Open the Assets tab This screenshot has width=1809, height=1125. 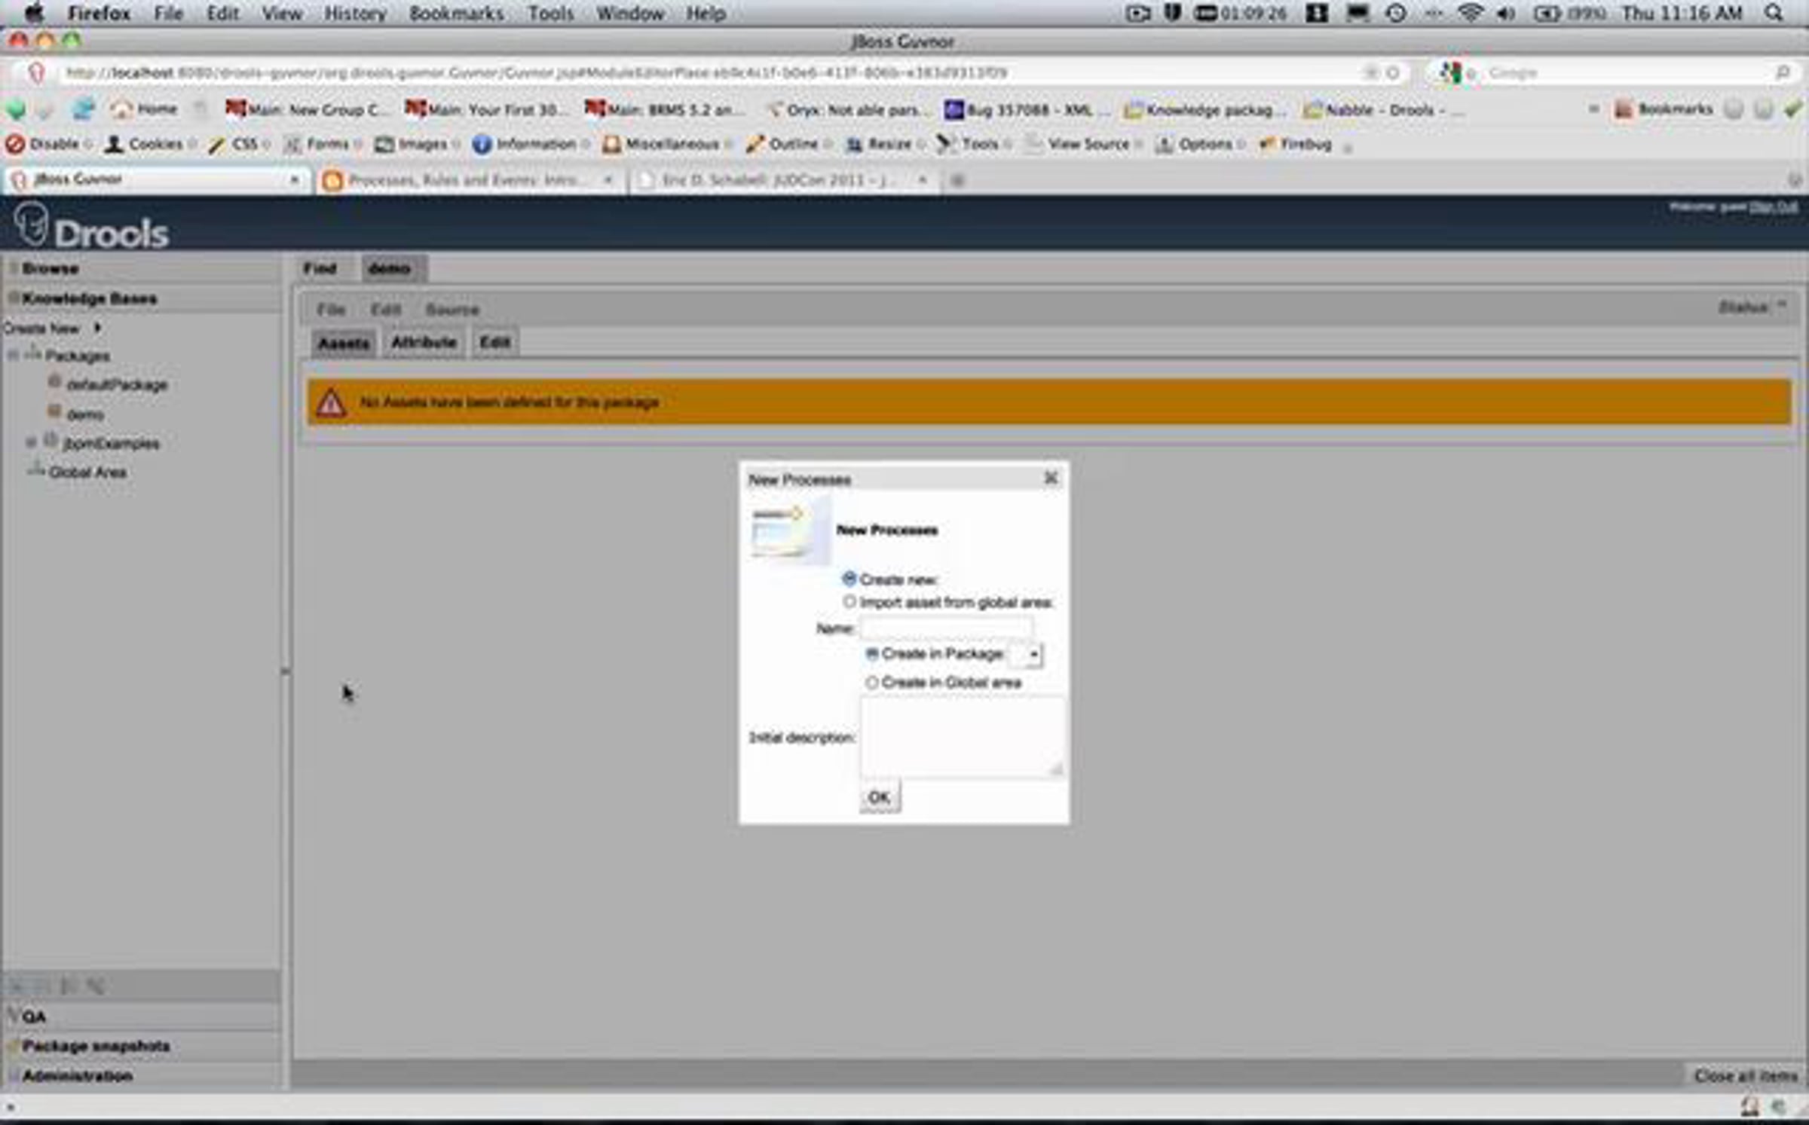click(344, 343)
